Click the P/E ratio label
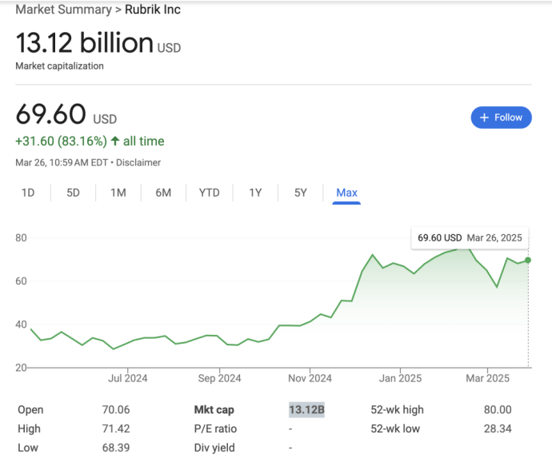The width and height of the screenshot is (552, 470). (215, 429)
